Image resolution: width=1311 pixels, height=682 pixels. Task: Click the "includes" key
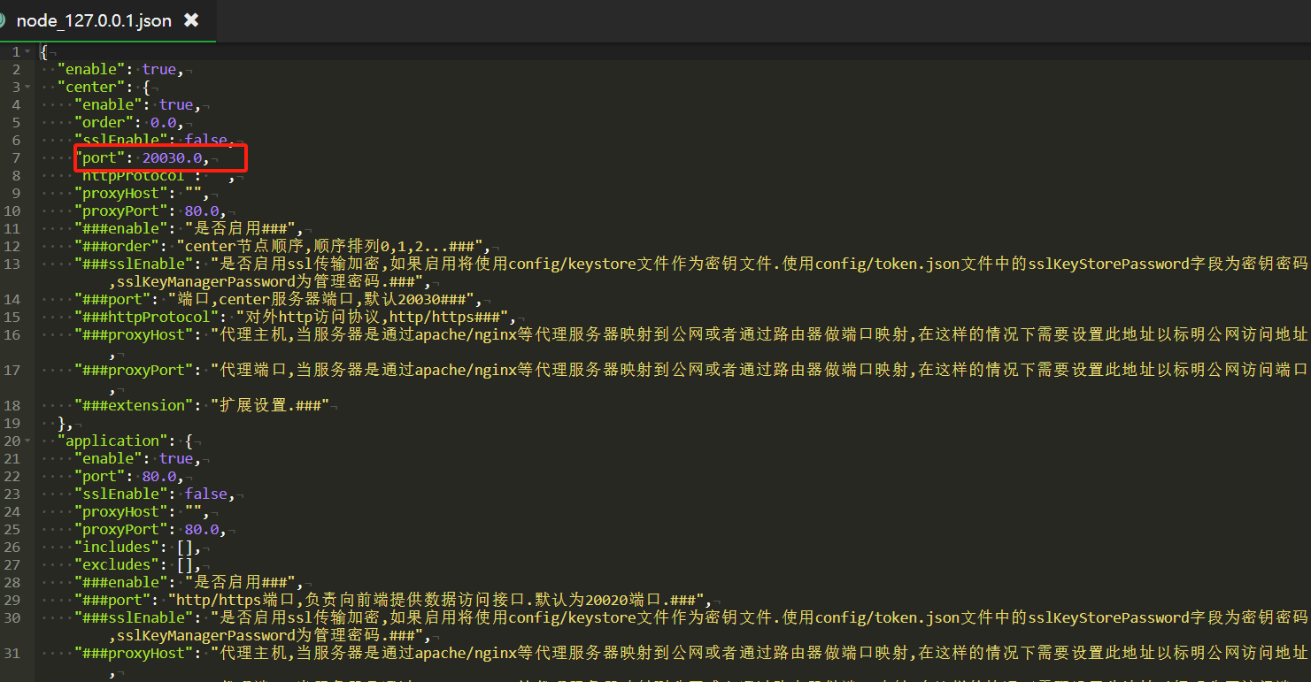[x=117, y=547]
